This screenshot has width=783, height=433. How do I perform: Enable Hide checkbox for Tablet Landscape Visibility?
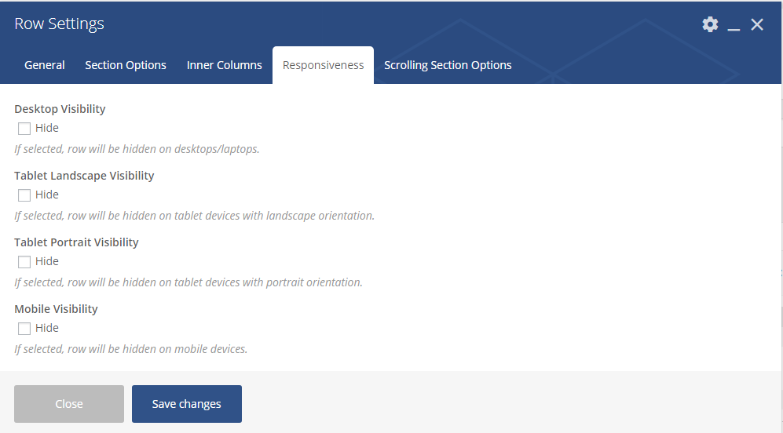(24, 195)
